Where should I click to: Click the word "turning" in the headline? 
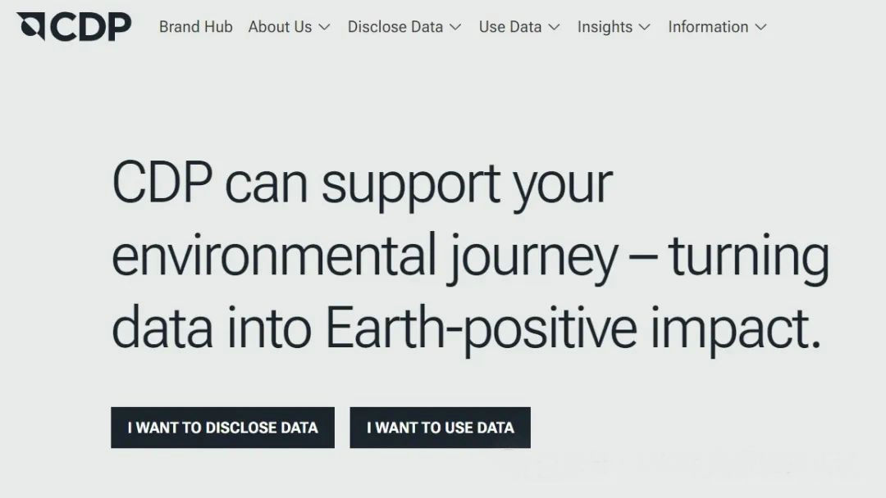pyautogui.click(x=748, y=256)
